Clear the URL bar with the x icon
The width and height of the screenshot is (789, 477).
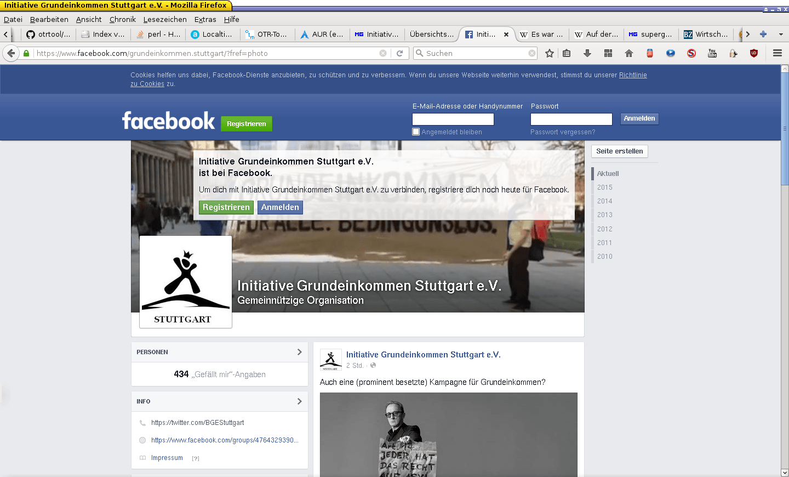[x=383, y=53]
